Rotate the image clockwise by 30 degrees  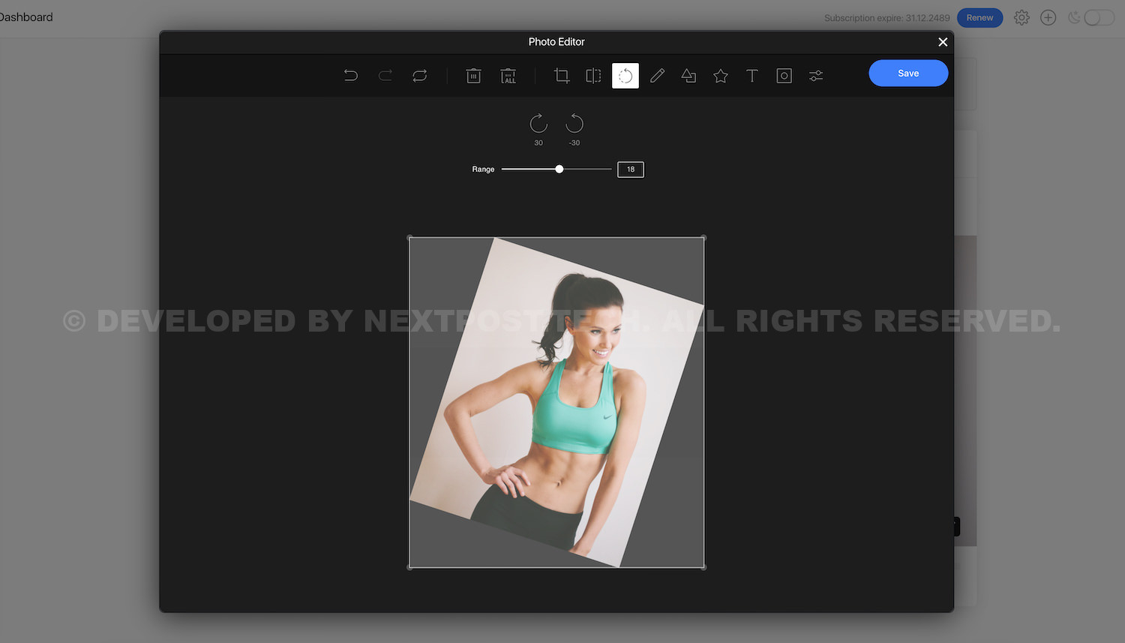(x=538, y=124)
